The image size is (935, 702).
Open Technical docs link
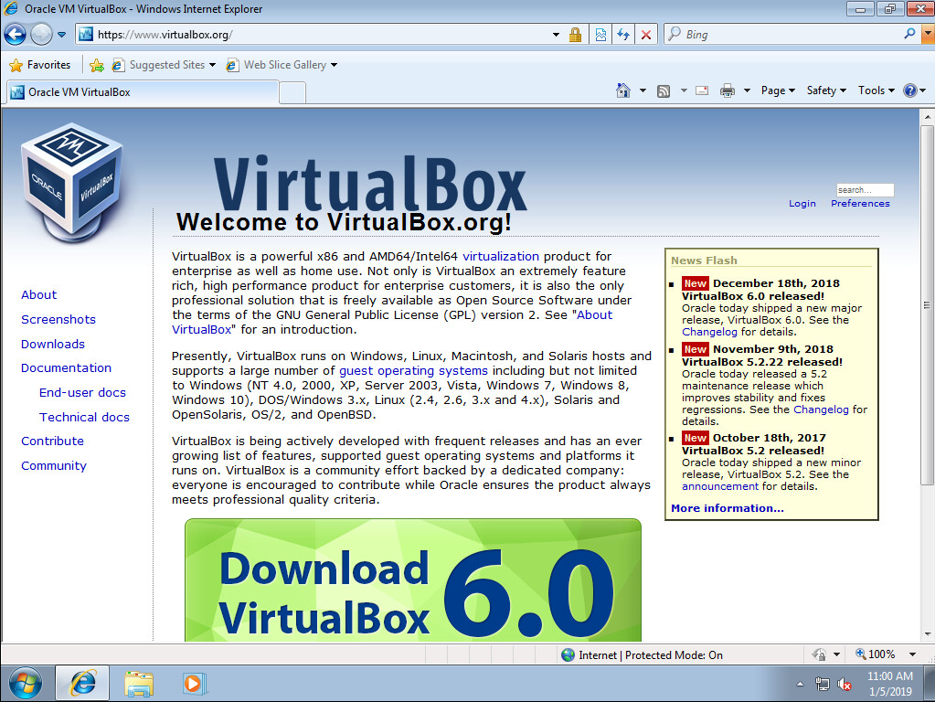84,417
